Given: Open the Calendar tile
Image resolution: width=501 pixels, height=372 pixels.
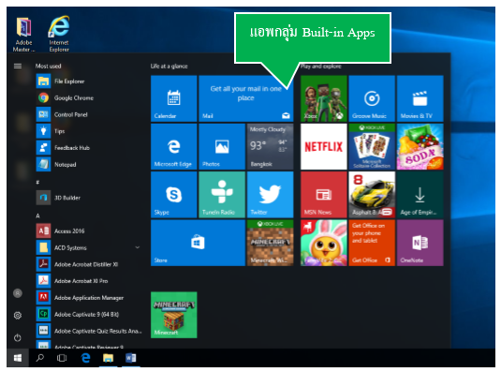Looking at the screenshot, I should click(174, 98).
